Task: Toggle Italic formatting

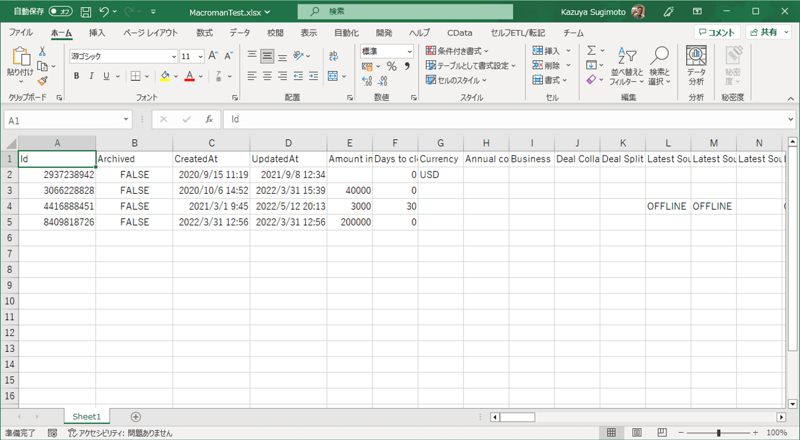Action: point(91,76)
